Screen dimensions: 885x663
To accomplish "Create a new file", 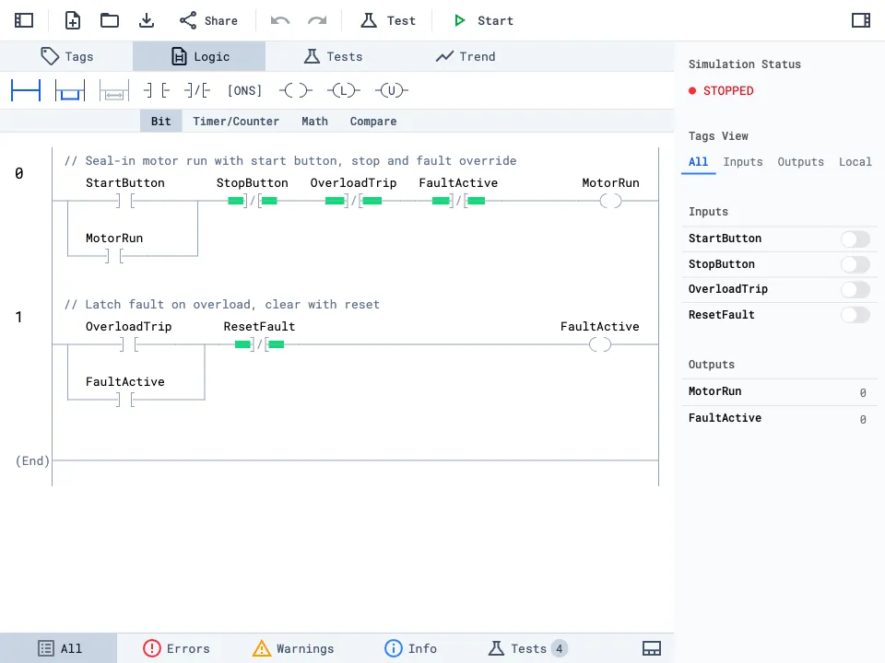I will pyautogui.click(x=73, y=20).
